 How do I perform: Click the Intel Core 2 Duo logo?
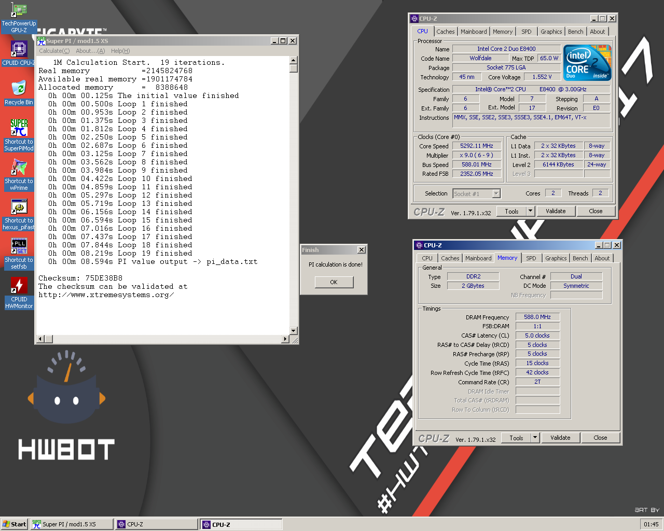click(x=587, y=63)
